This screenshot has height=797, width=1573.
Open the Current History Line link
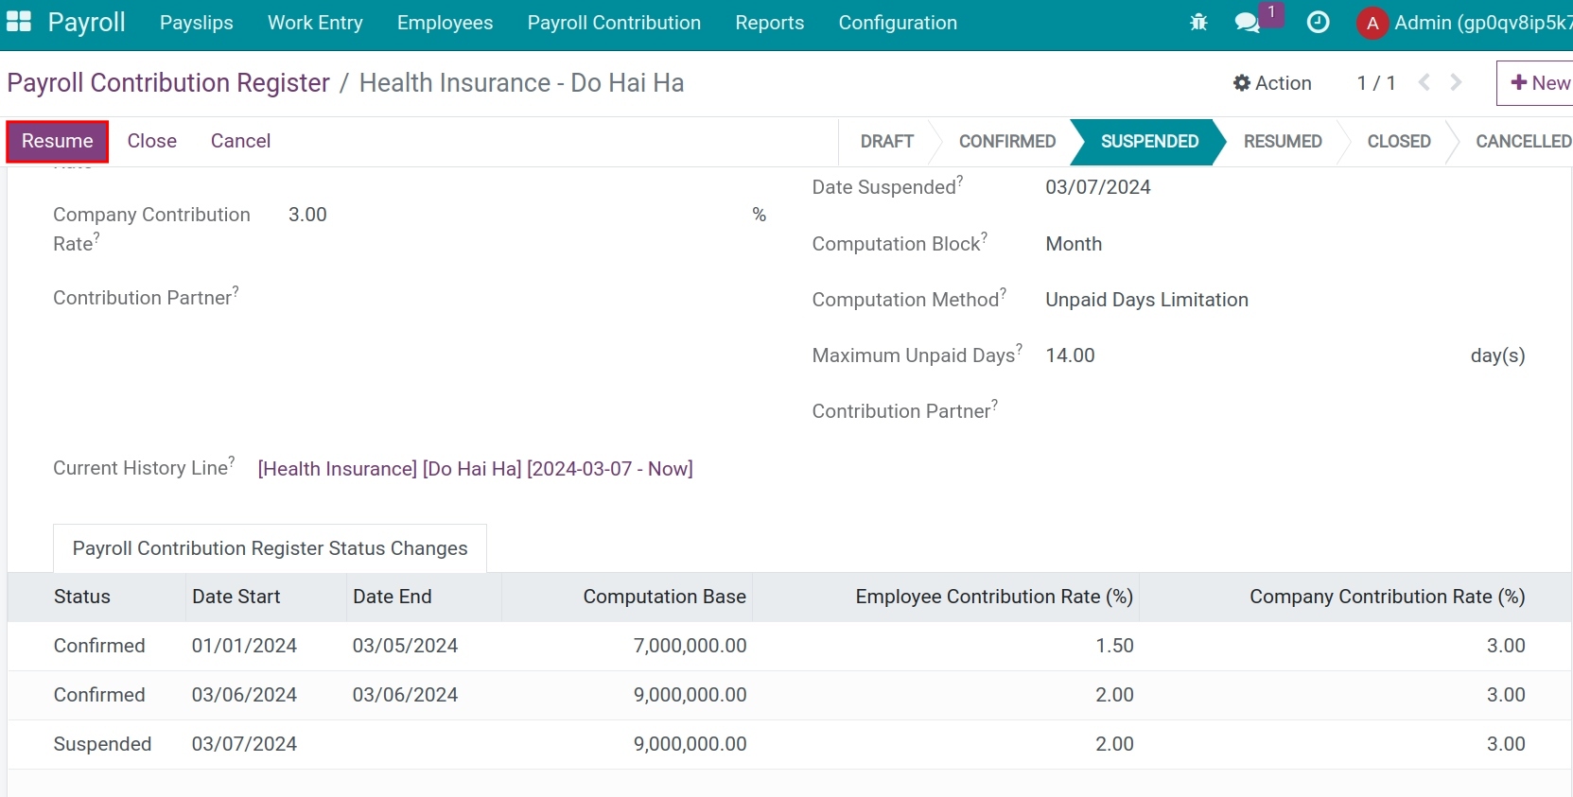click(475, 469)
